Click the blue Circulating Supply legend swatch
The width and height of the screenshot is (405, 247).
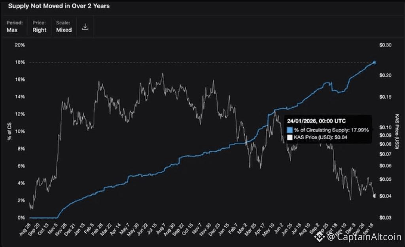[290, 130]
